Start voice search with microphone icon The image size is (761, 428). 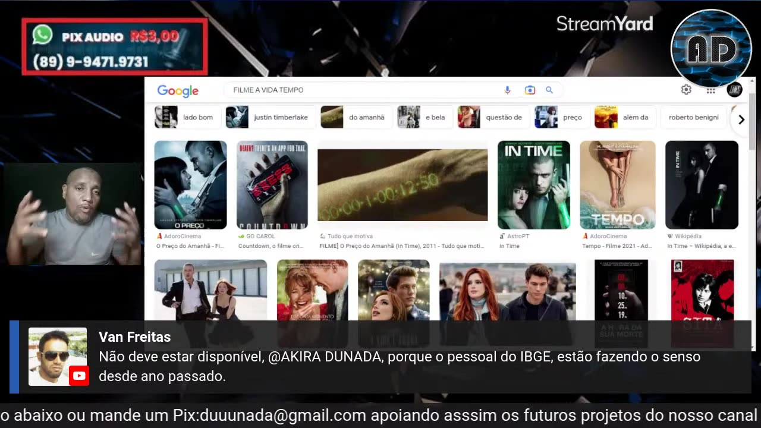click(x=507, y=90)
